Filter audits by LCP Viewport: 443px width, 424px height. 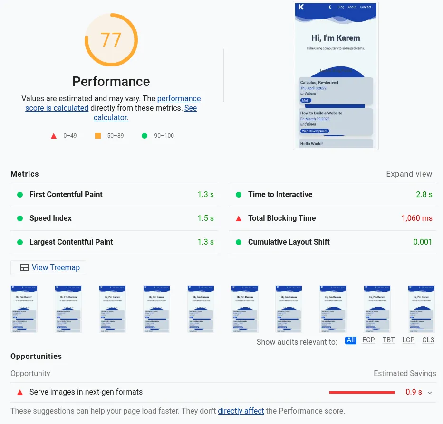(408, 340)
